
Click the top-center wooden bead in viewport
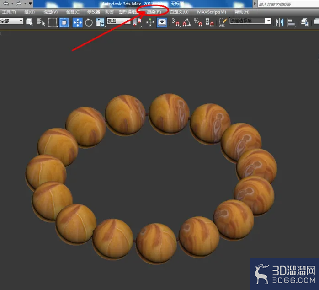click(169, 113)
